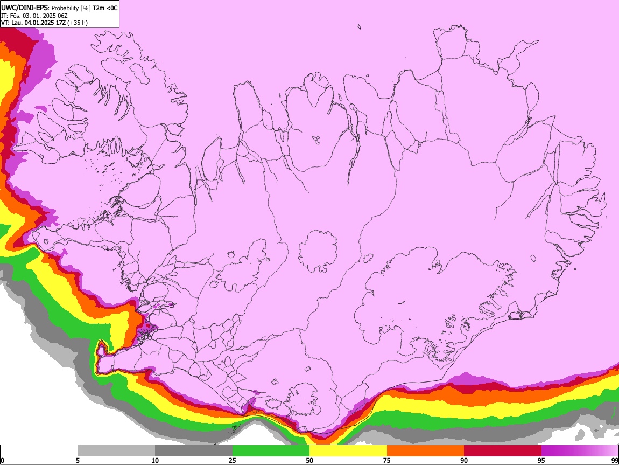This screenshot has width=619, height=465.
Task: Click the green 25–50 legend segment
Action: [271, 451]
